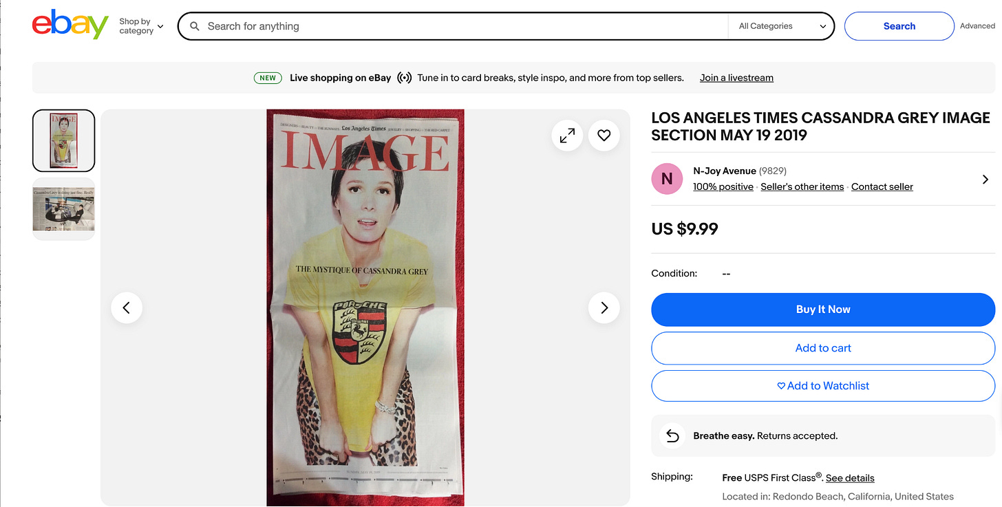Click the US $9.99 price
Screen dimensions: 1002x507
685,229
